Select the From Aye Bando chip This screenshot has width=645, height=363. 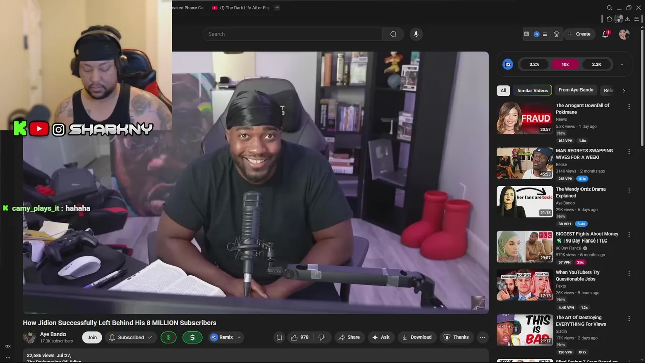click(576, 90)
